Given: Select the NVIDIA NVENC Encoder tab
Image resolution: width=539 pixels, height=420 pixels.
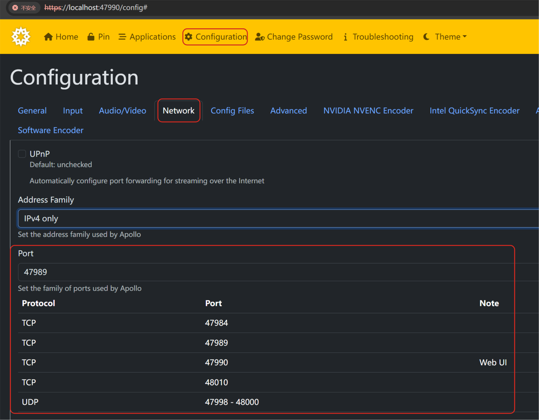Looking at the screenshot, I should click(368, 111).
